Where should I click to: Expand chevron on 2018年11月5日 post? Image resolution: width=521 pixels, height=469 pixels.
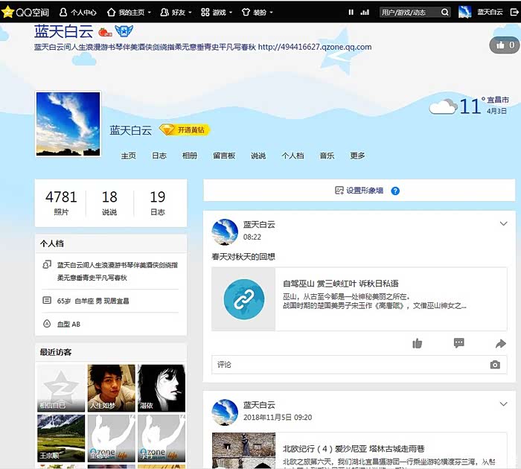point(503,404)
